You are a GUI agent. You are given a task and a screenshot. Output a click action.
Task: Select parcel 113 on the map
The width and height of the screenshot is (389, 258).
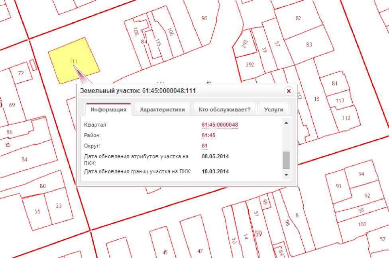click(340, 101)
